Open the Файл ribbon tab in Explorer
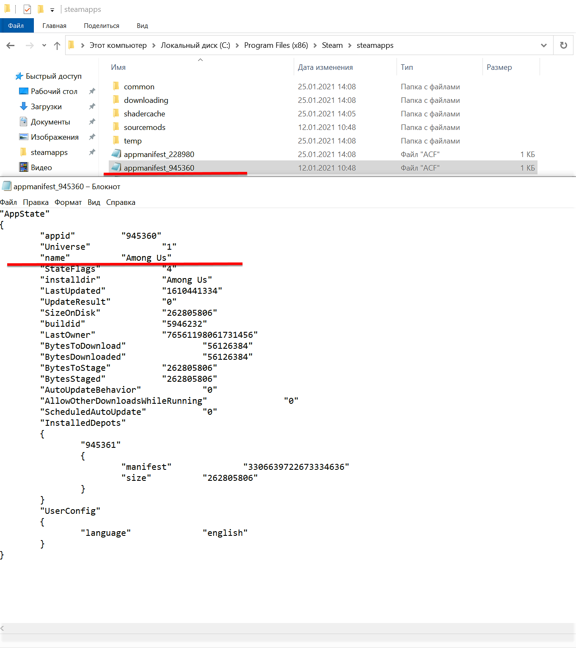Viewport: 576px width, 648px height. point(16,26)
